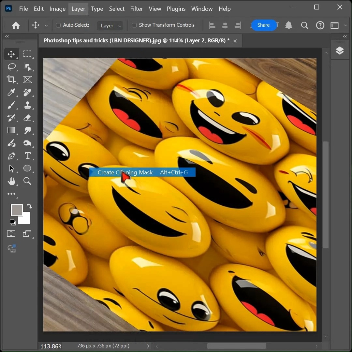Open the Auto-Select Layer dropdown
This screenshot has height=352, width=352.
(110, 26)
